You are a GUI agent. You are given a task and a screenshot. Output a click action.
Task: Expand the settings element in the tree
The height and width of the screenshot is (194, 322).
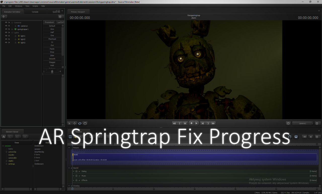[6, 164]
